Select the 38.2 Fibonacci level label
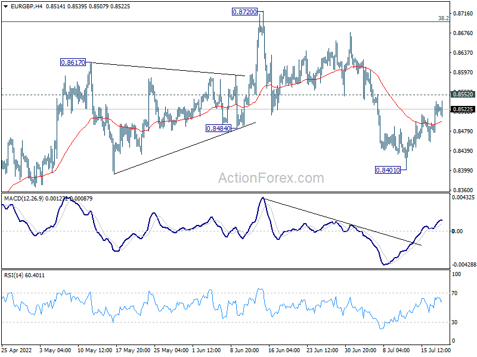Screen dimensions: 477x357 click(443, 18)
